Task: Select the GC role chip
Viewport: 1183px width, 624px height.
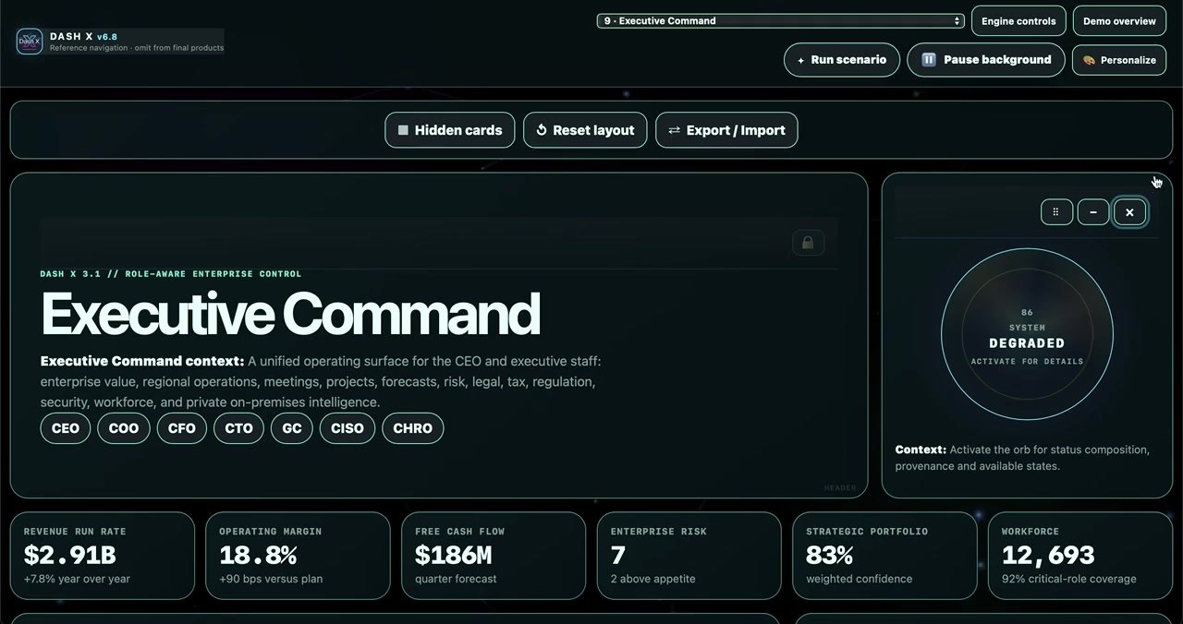Action: [x=292, y=428]
